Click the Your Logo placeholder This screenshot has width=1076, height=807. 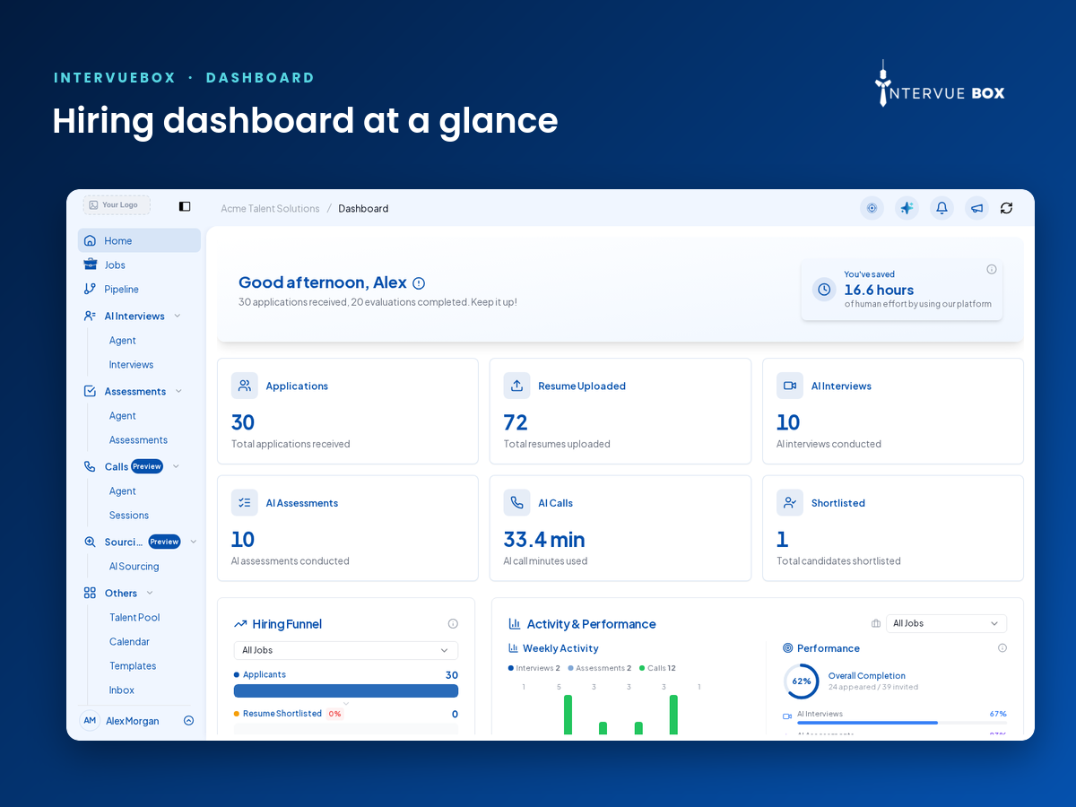click(x=117, y=205)
